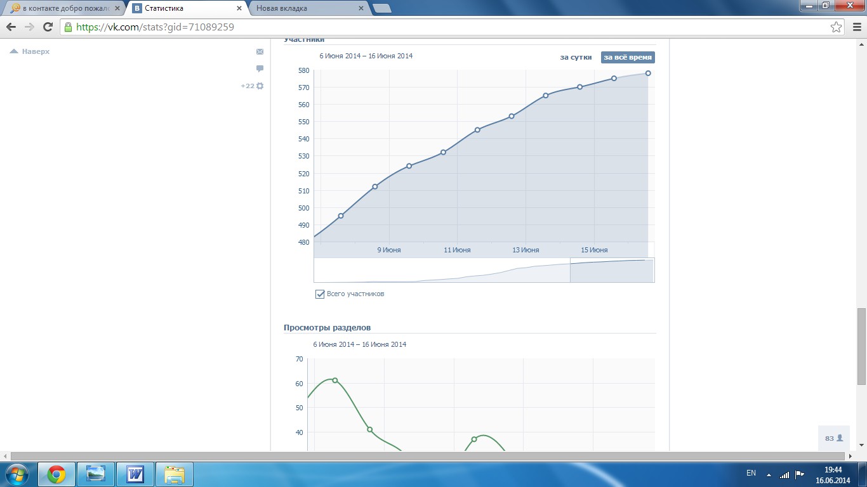Open the picture viewer taskbar icon
Screen dimensions: 867x487
tap(96, 474)
